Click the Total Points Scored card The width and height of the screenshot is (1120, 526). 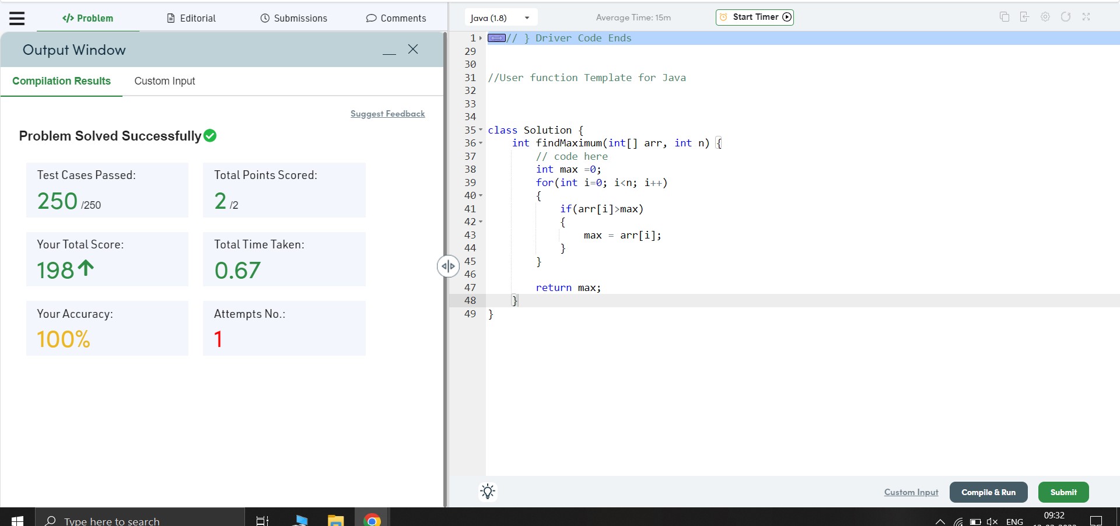point(284,190)
